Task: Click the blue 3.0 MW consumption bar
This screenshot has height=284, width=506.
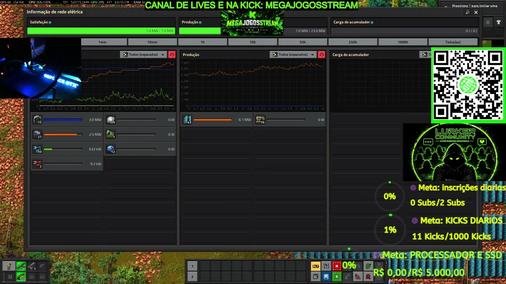Action: (63, 120)
